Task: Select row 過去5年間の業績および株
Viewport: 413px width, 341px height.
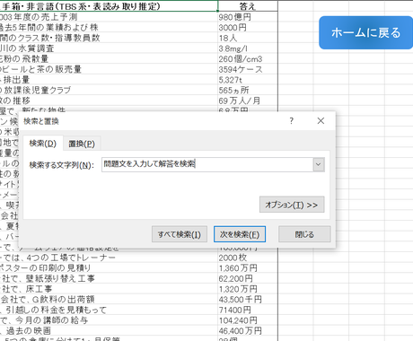Action: 109,28
